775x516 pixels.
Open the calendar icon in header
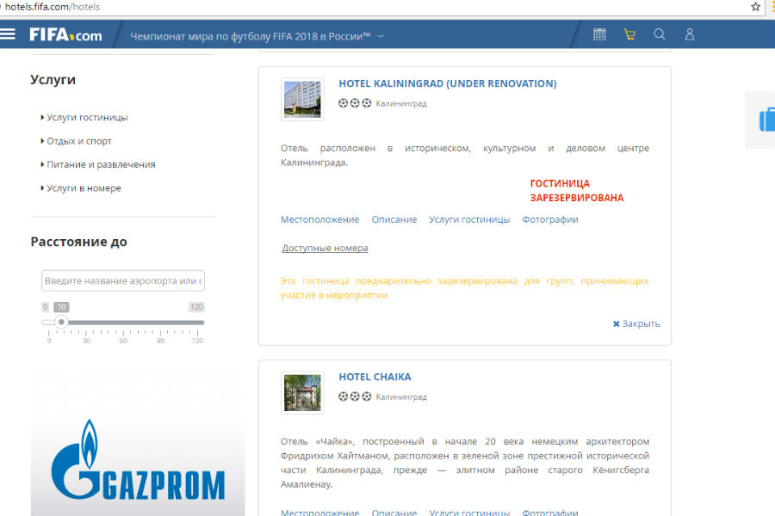[599, 34]
